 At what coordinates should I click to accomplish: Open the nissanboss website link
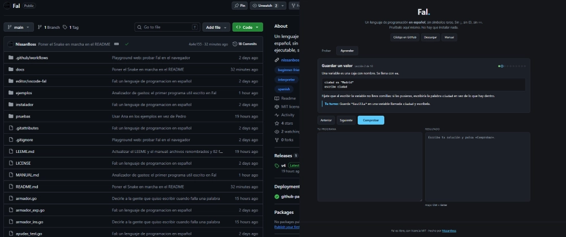coord(290,60)
